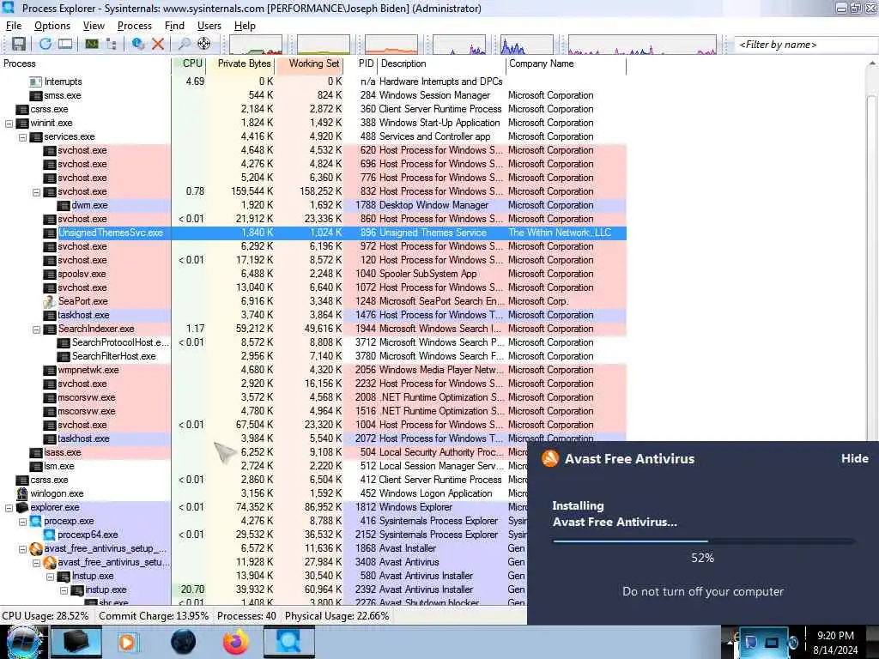This screenshot has width=879, height=659.
Task: Sort by the Working Set column header
Action: (309, 63)
